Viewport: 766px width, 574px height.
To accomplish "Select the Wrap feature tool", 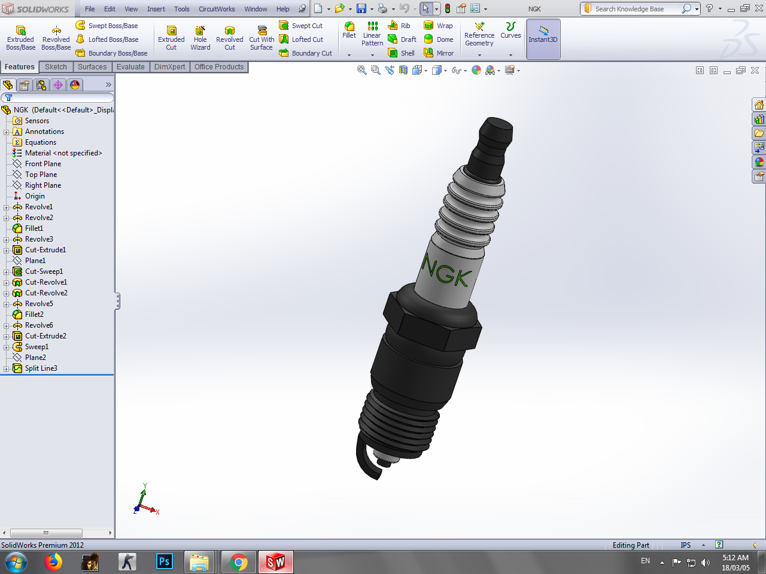I will click(438, 26).
